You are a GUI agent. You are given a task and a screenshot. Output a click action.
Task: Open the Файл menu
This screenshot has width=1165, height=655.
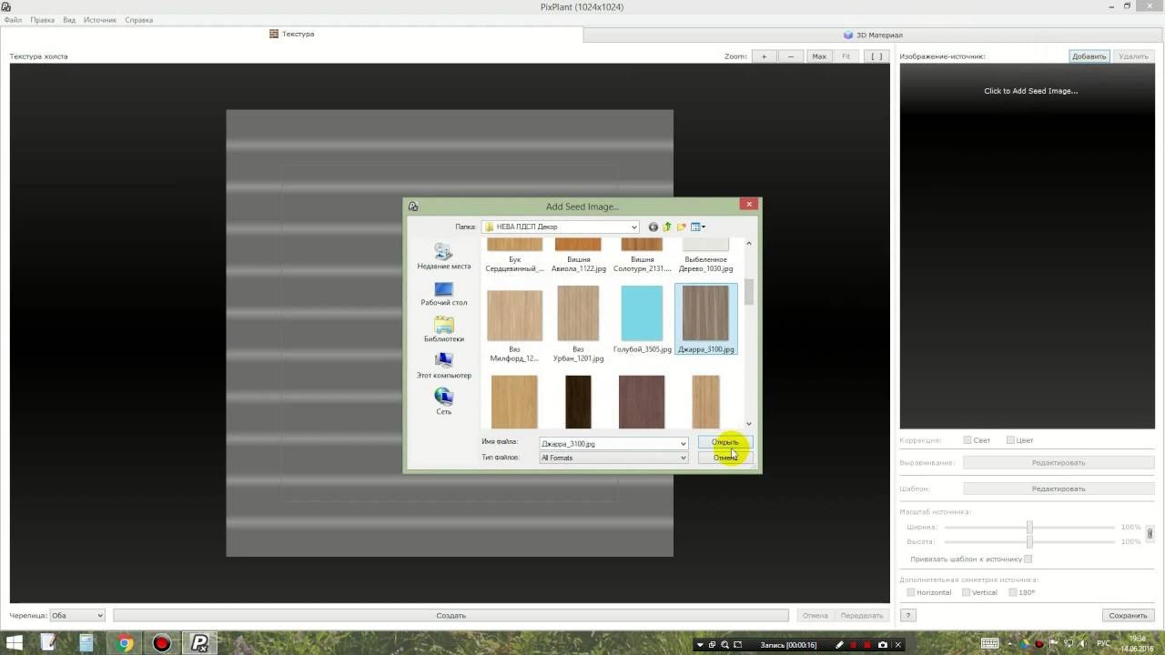coord(13,20)
